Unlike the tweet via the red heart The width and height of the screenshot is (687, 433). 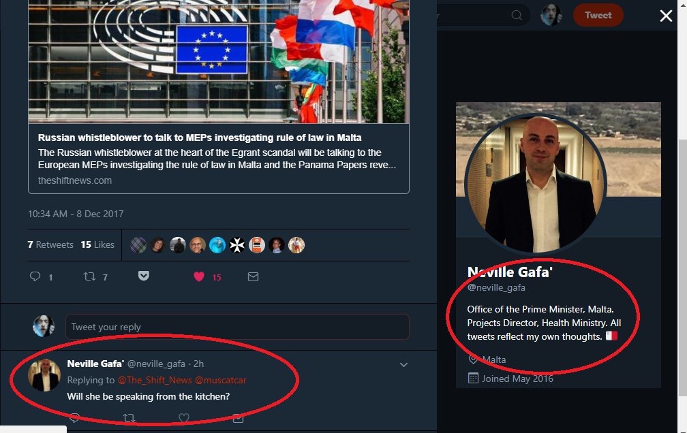199,276
